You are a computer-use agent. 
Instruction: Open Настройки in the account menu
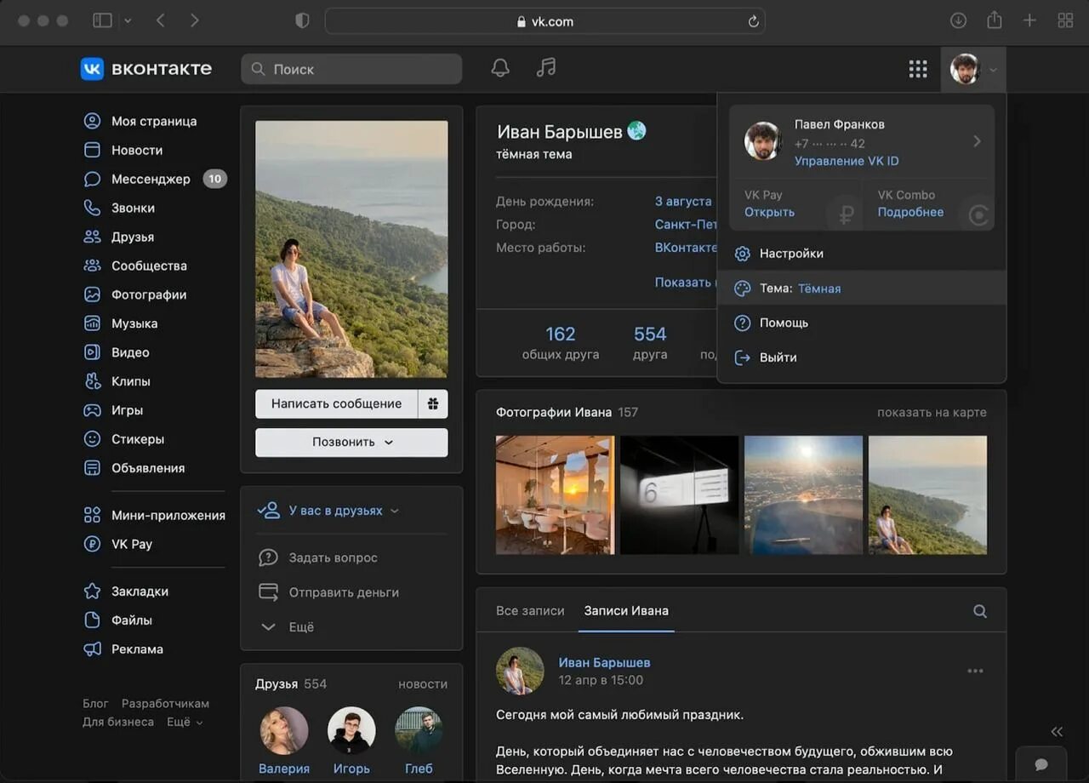point(862,254)
